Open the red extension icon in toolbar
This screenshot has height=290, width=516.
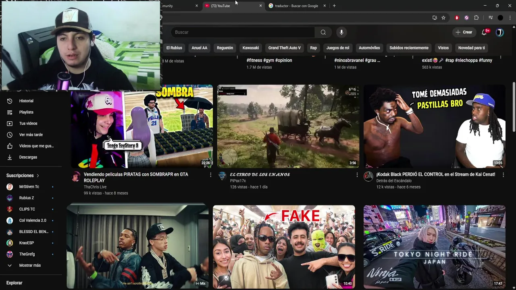point(457,18)
